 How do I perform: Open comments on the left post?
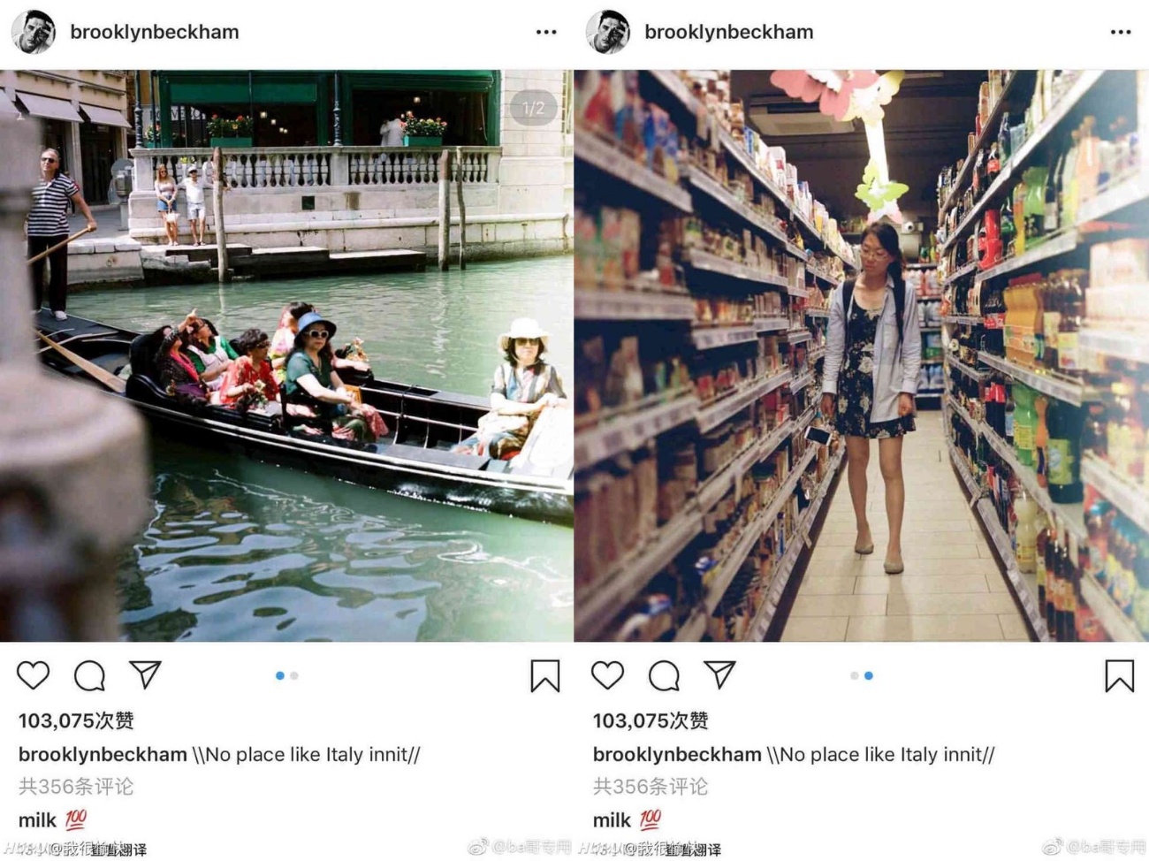(89, 675)
